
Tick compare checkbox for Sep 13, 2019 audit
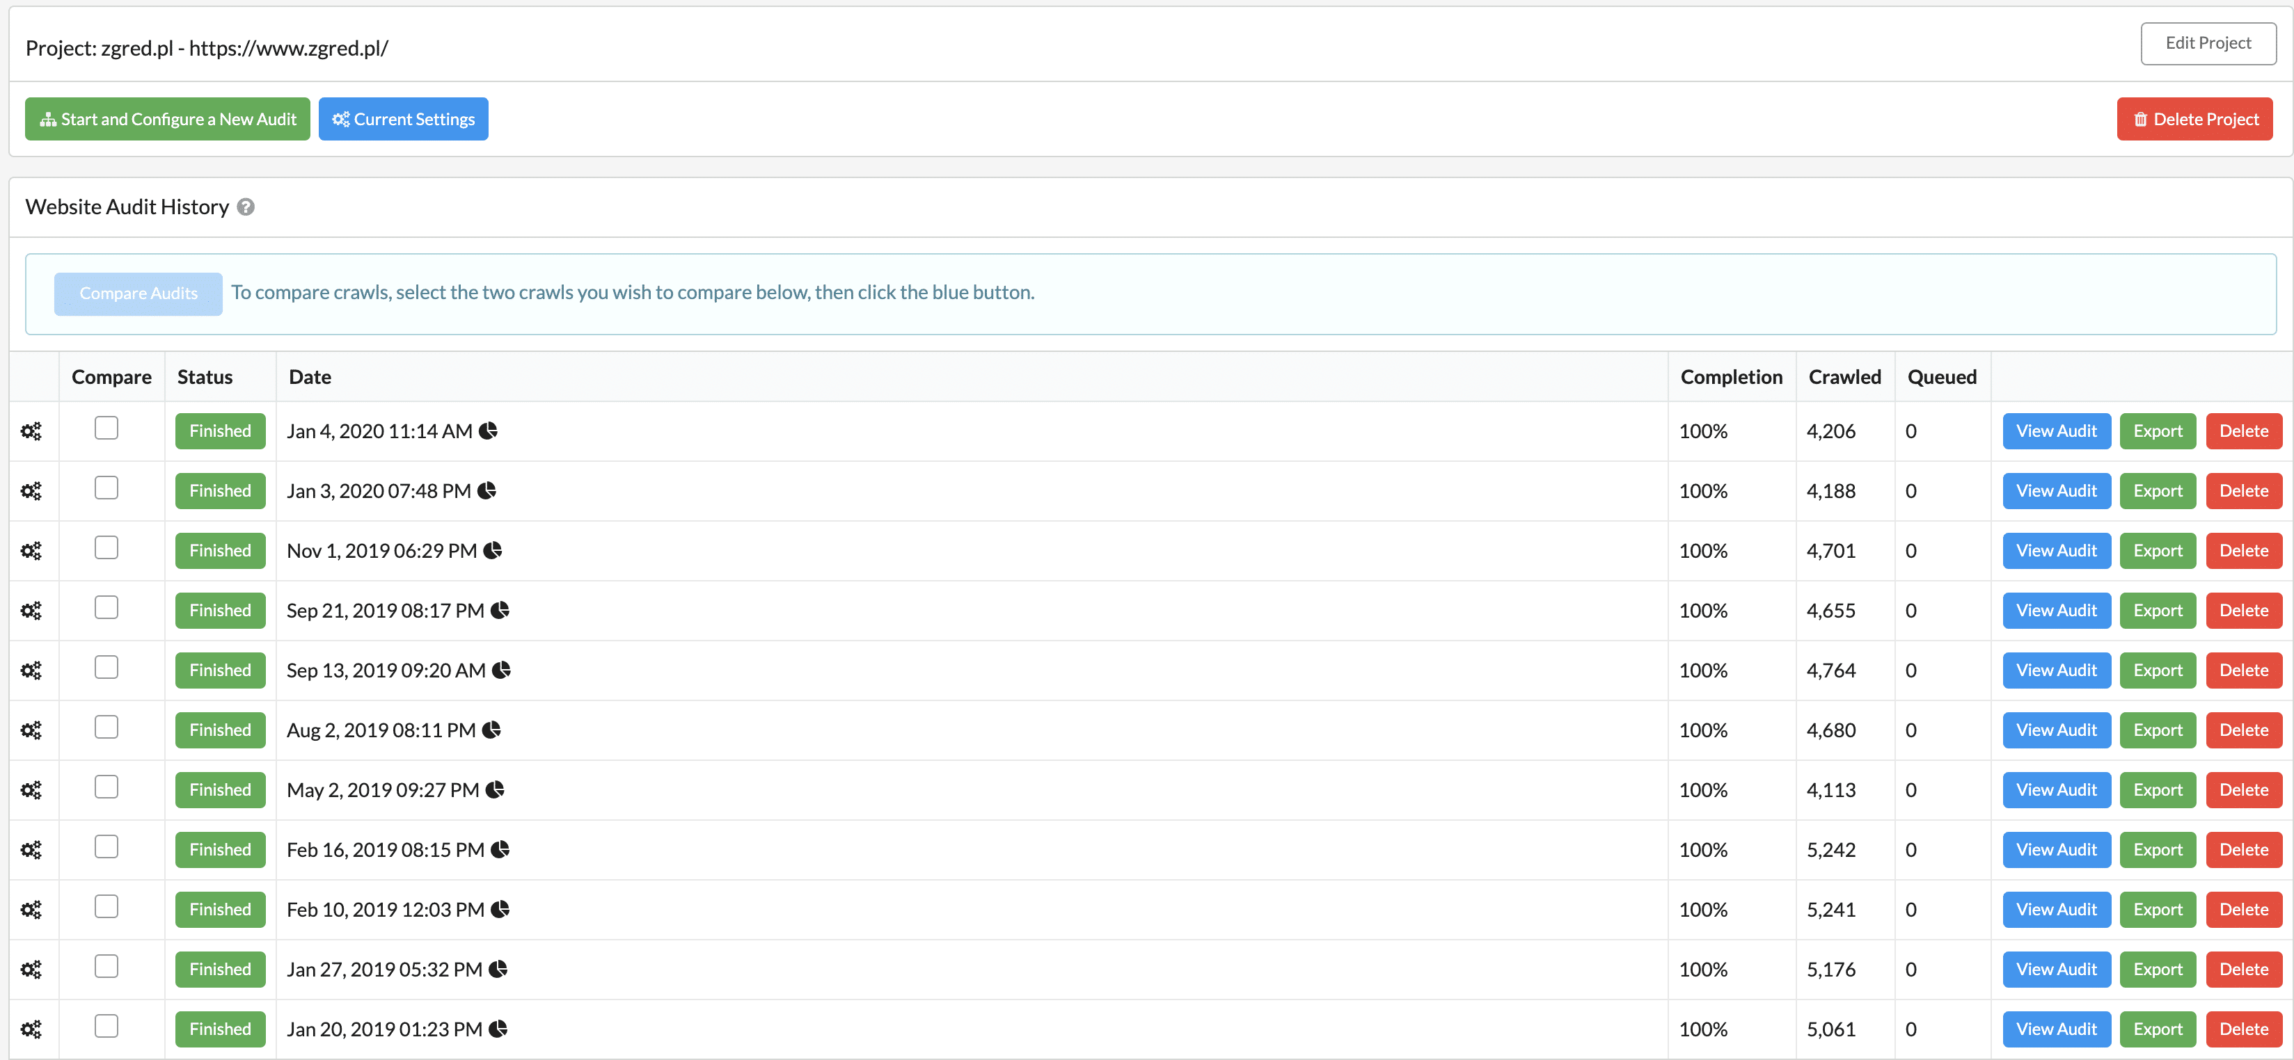pos(106,668)
